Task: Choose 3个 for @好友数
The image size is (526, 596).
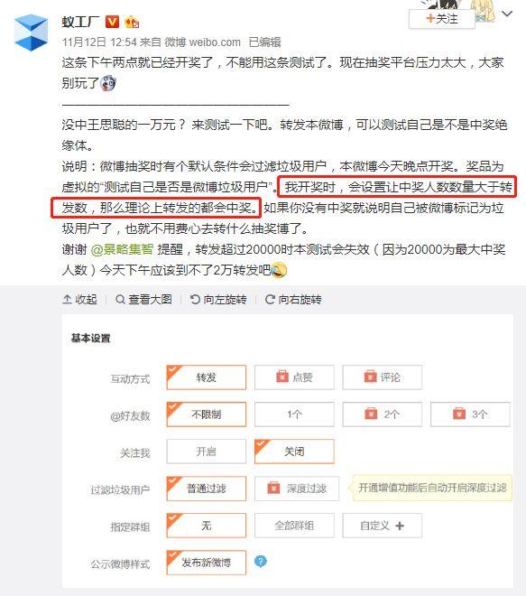Action: 470,414
